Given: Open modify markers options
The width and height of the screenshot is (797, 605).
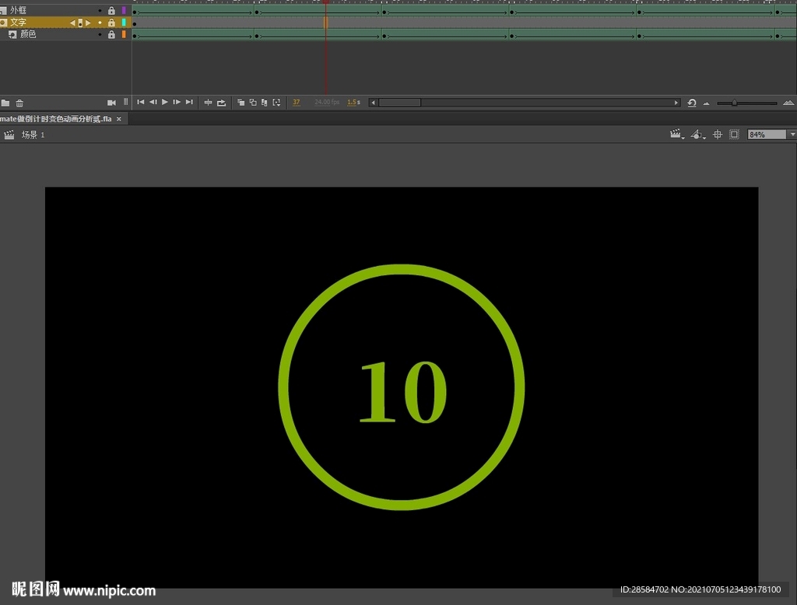Looking at the screenshot, I should pyautogui.click(x=276, y=103).
